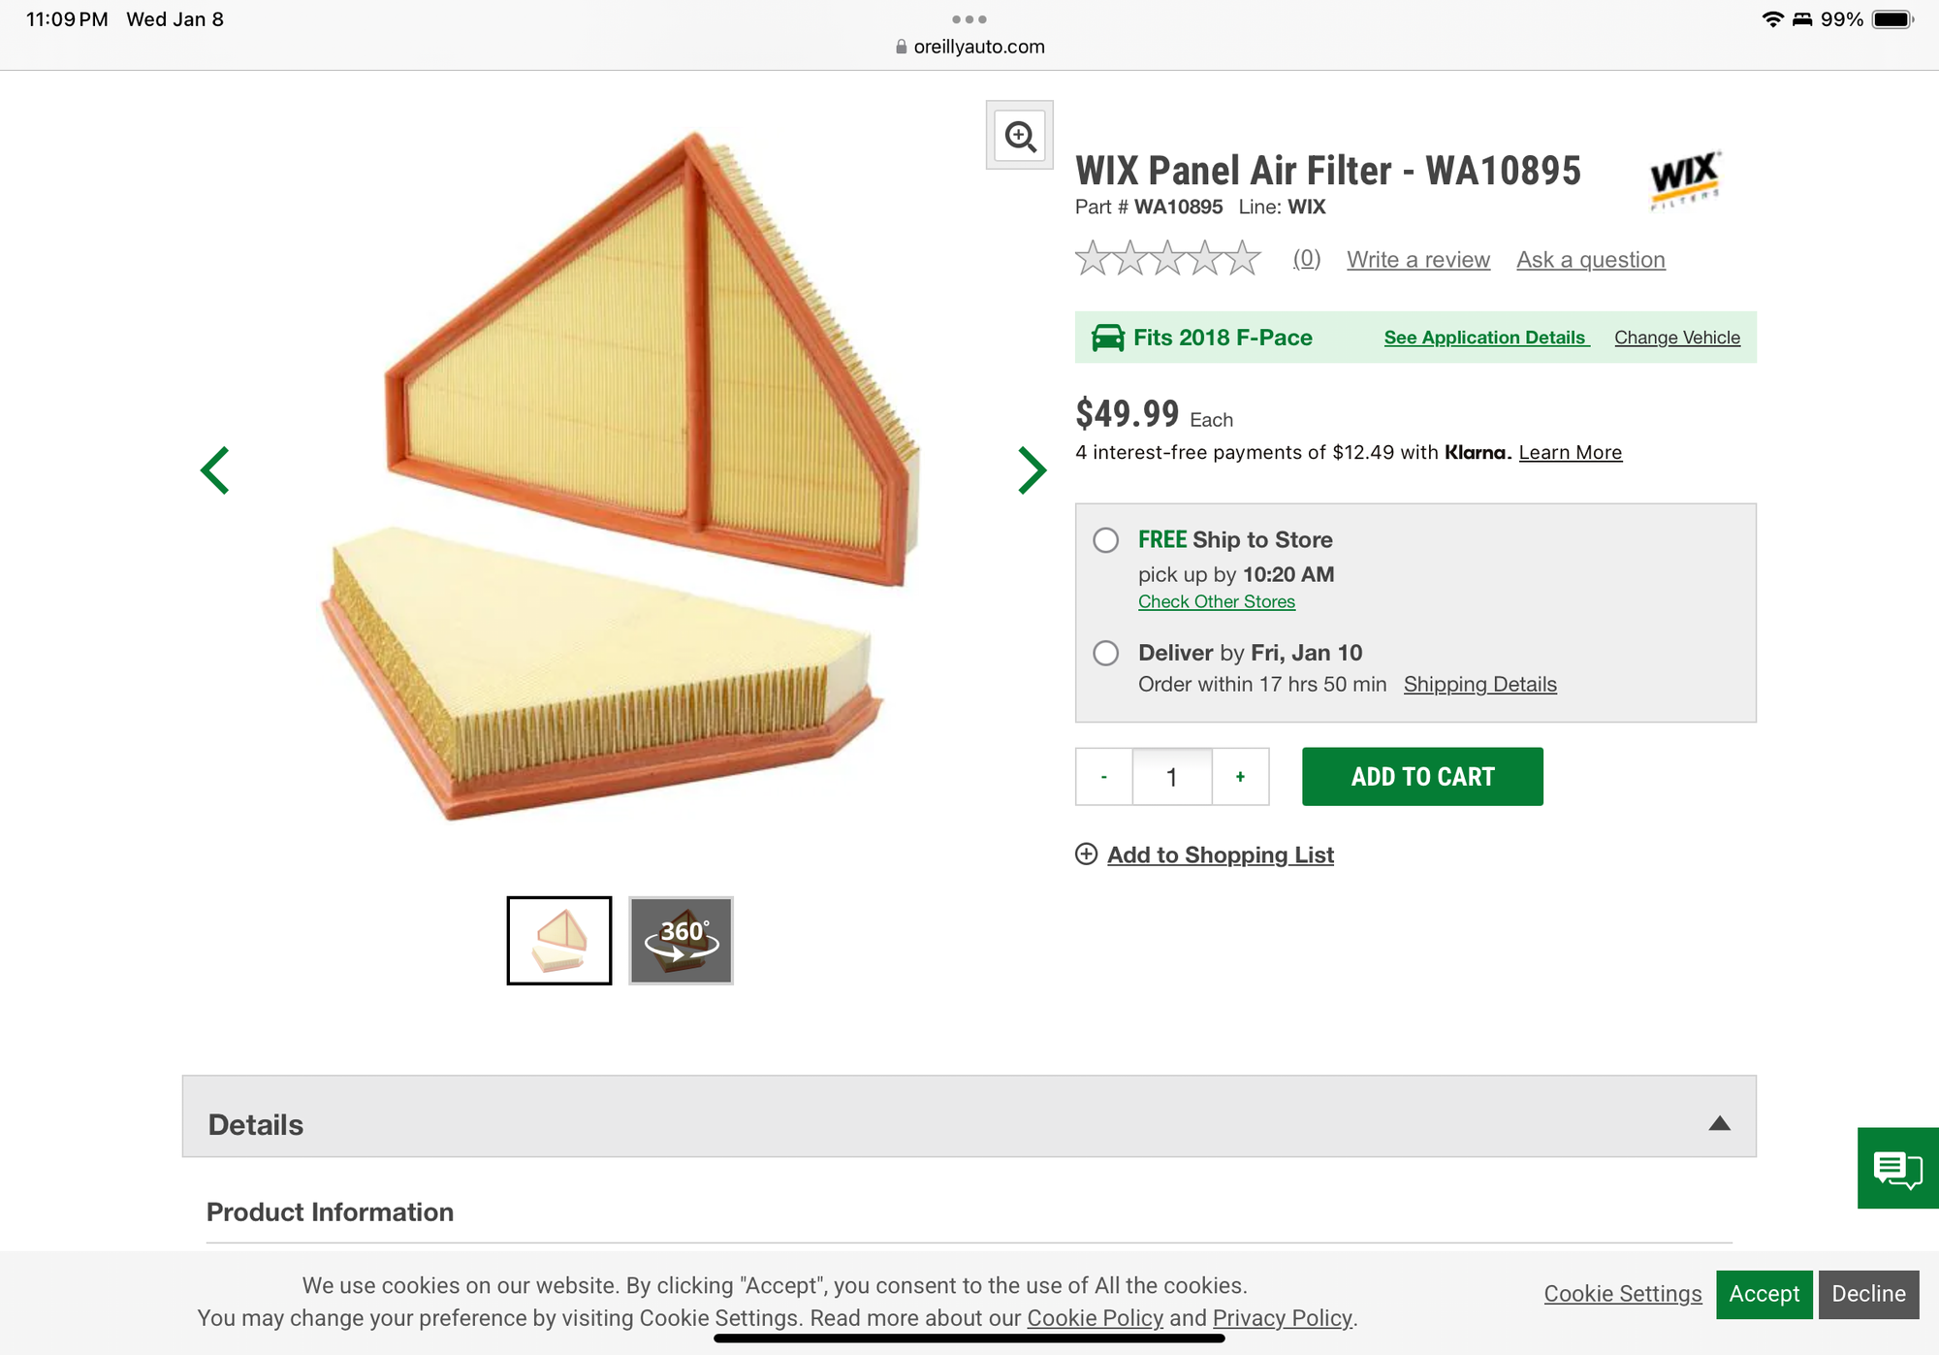The height and width of the screenshot is (1355, 1939).
Task: Collapse the Details section
Action: pos(1719,1123)
